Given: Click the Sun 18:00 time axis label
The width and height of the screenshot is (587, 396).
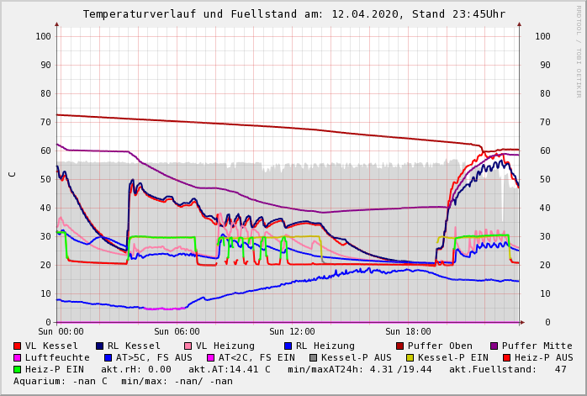Looking at the screenshot, I should coord(408,332).
